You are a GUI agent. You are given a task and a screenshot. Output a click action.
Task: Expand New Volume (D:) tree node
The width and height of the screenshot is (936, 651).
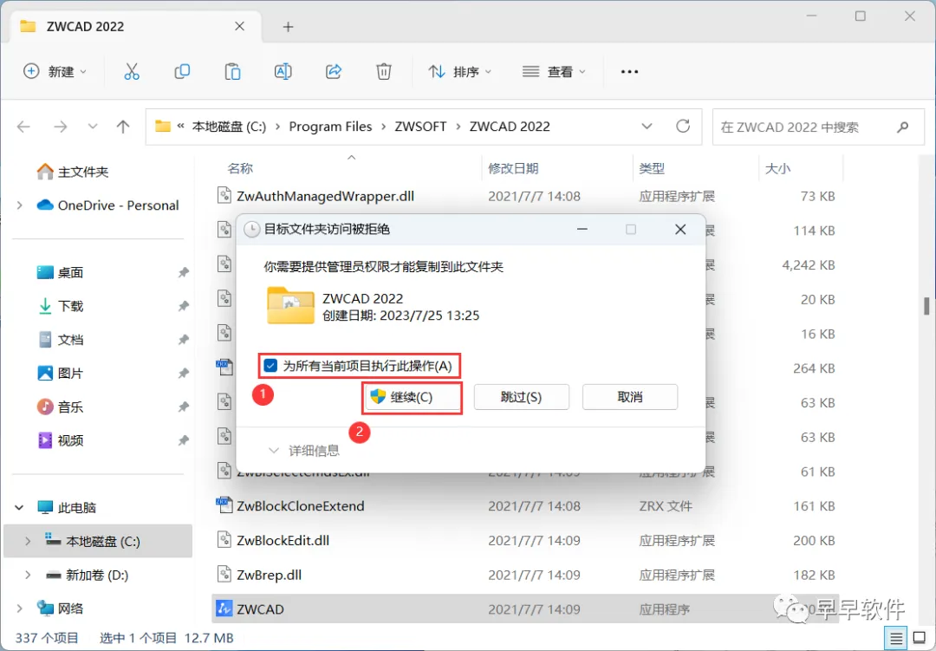(28, 575)
